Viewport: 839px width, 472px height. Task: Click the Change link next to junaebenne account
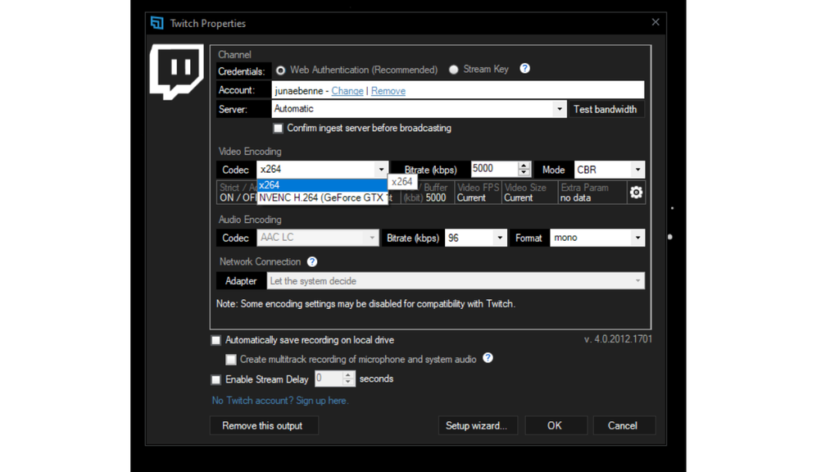[x=347, y=90]
